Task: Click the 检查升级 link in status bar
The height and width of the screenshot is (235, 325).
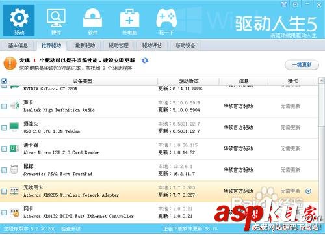Action: click(71, 229)
